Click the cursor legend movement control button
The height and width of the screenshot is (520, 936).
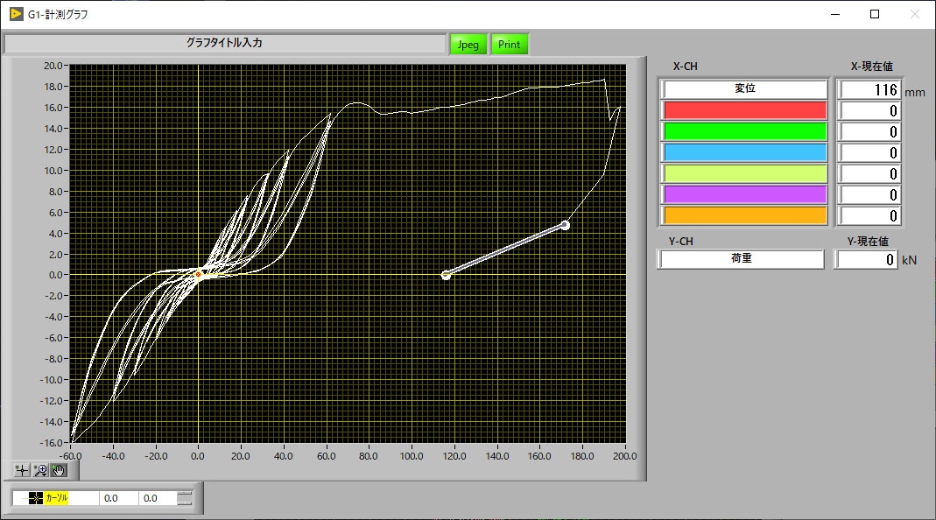point(184,498)
